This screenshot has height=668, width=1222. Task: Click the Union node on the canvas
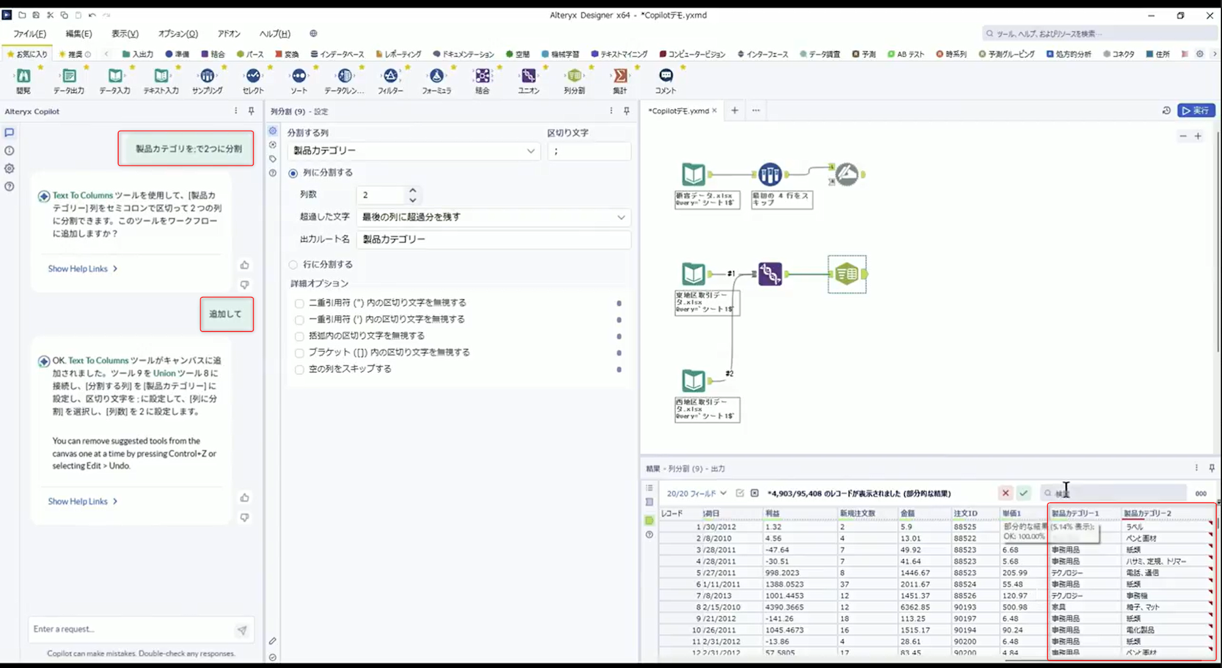pos(770,274)
